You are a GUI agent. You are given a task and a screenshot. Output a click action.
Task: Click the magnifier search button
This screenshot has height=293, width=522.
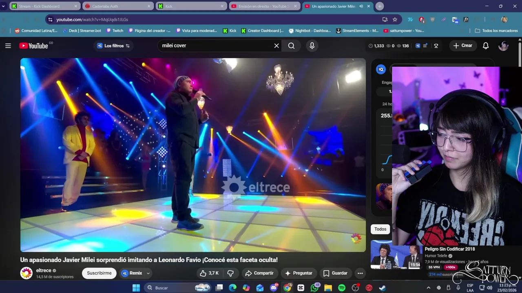[291, 46]
